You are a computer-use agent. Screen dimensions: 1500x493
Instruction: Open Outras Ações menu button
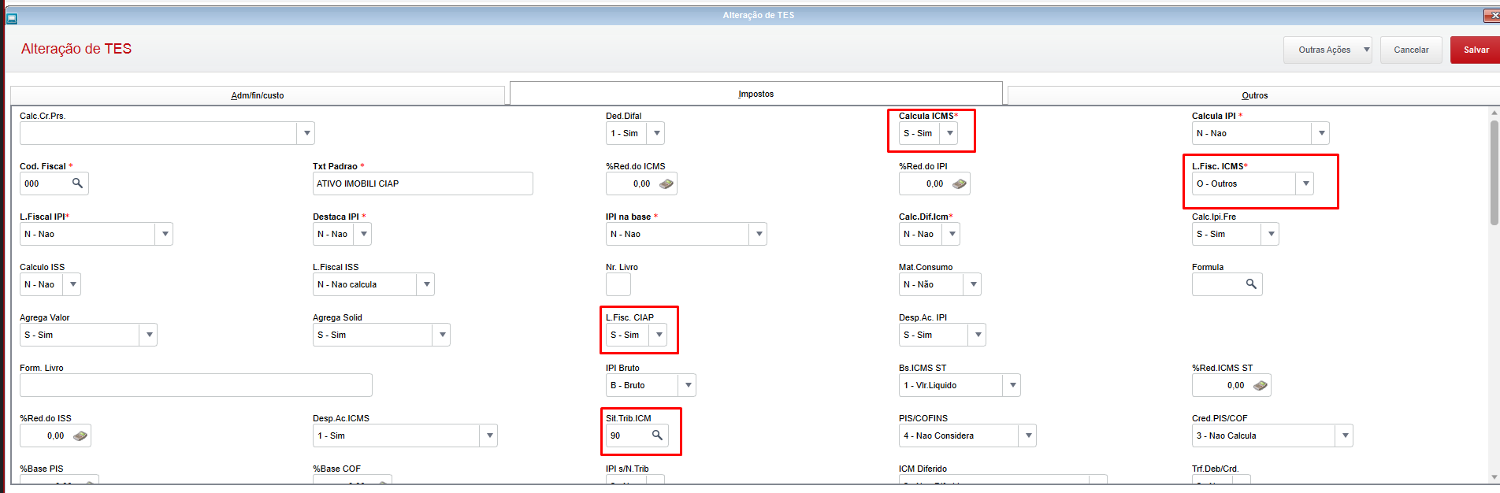(1327, 50)
